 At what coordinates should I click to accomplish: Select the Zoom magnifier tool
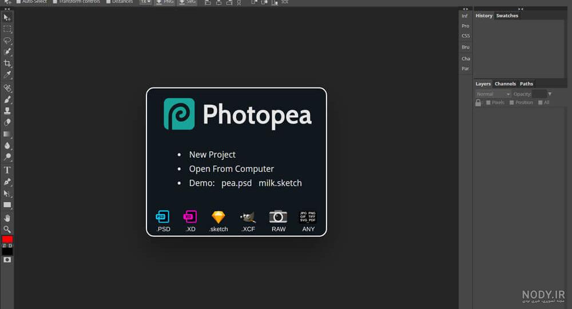click(7, 229)
